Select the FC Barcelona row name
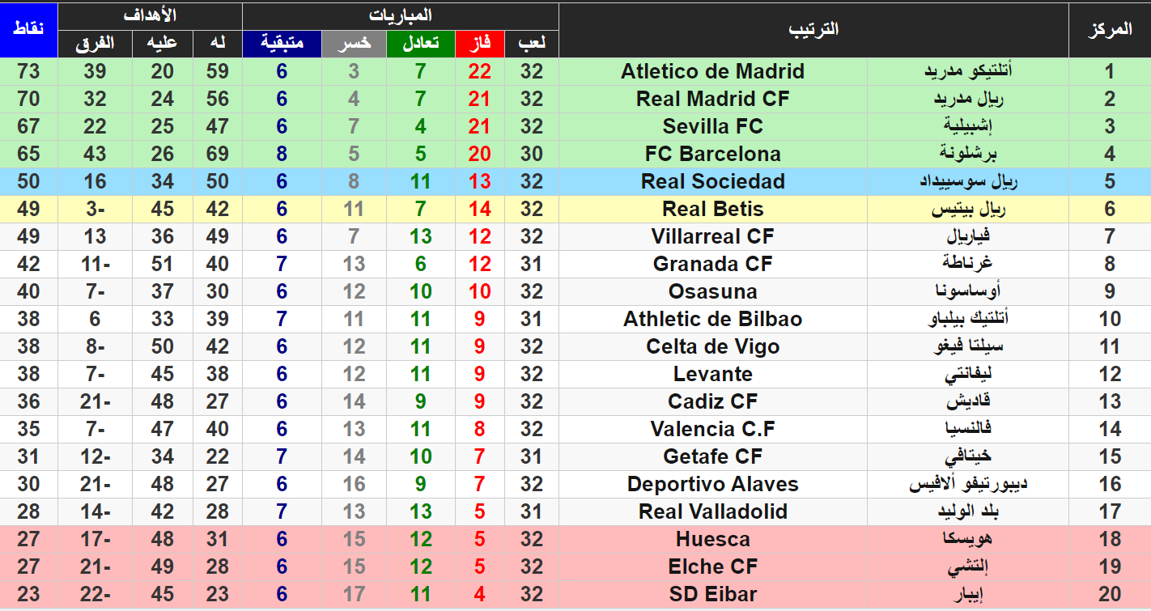1151x611 pixels. coord(713,154)
